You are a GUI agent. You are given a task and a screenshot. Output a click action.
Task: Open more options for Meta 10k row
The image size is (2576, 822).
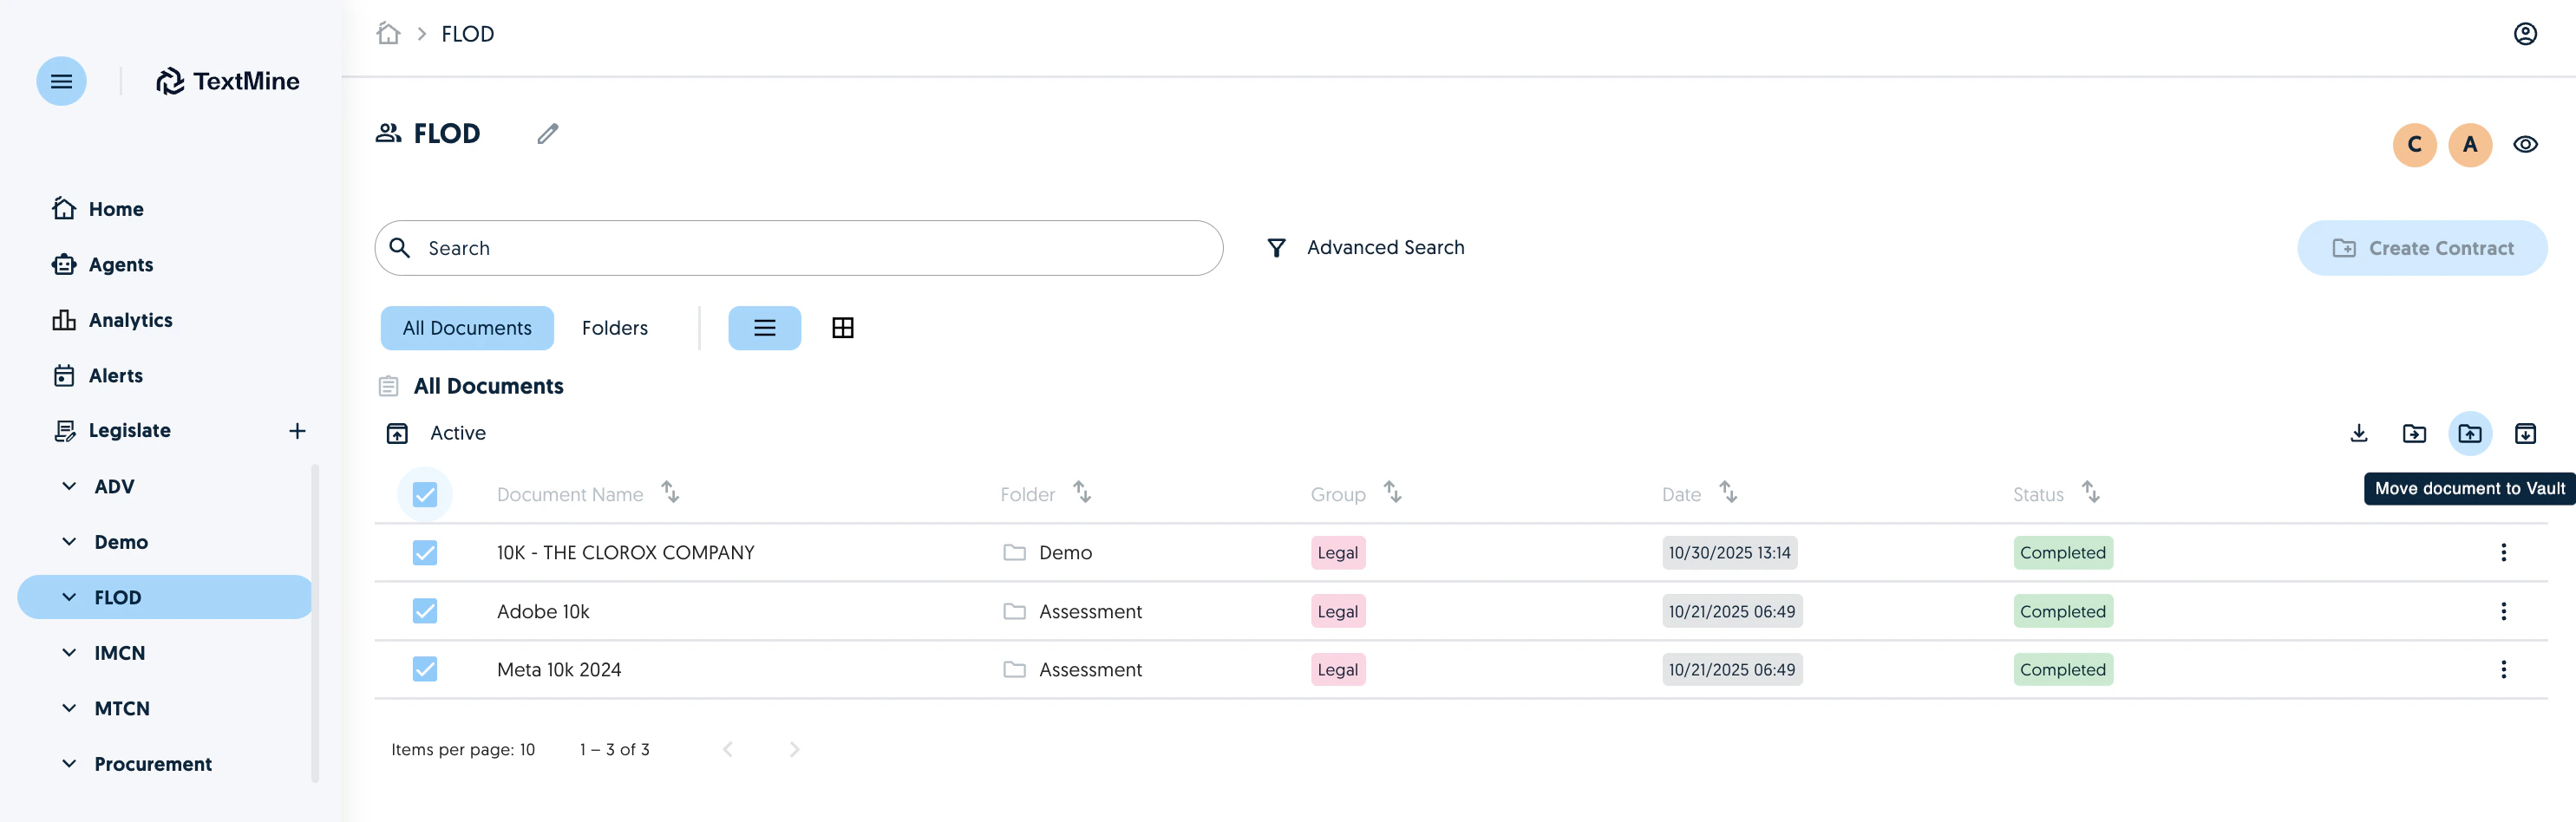[x=2502, y=669]
